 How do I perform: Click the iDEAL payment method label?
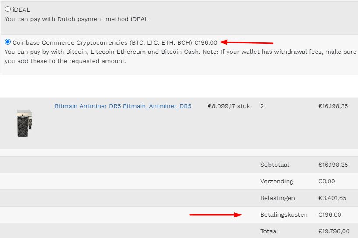click(x=21, y=10)
